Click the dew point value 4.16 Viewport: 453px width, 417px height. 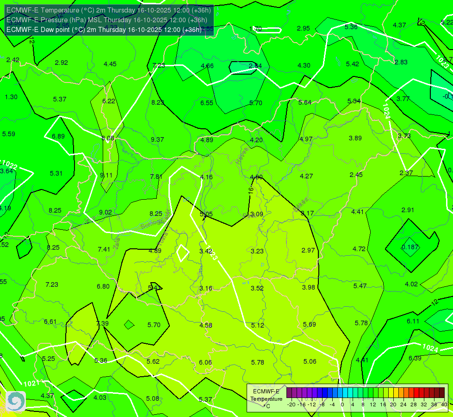coord(206,177)
